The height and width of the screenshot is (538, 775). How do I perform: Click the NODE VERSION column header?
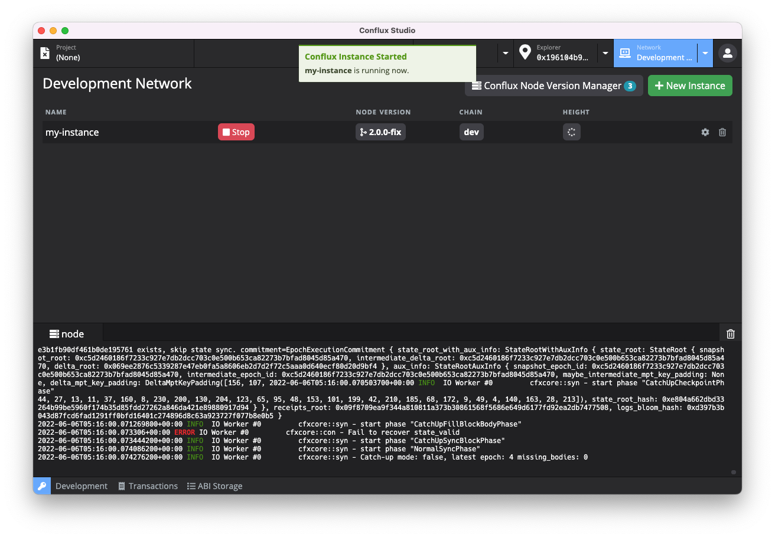pyautogui.click(x=383, y=112)
